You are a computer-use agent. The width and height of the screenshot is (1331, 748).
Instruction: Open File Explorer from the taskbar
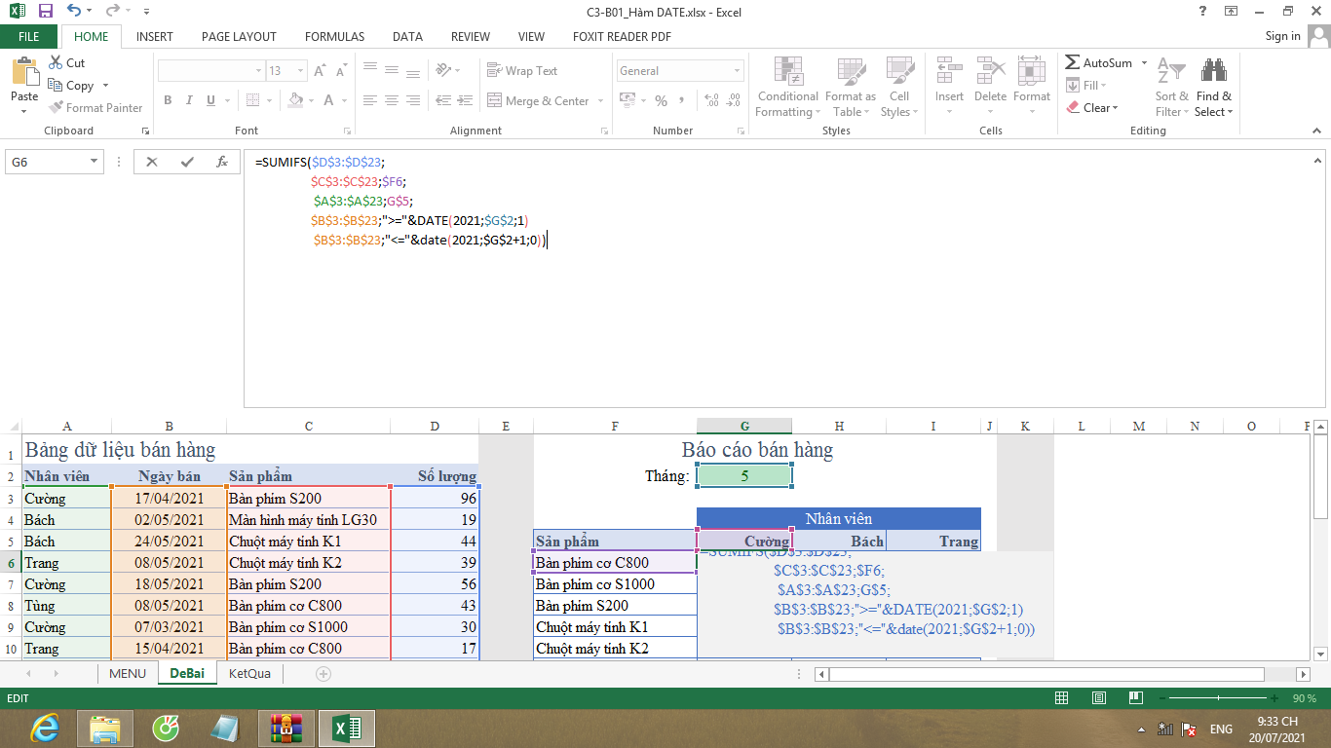(x=104, y=728)
